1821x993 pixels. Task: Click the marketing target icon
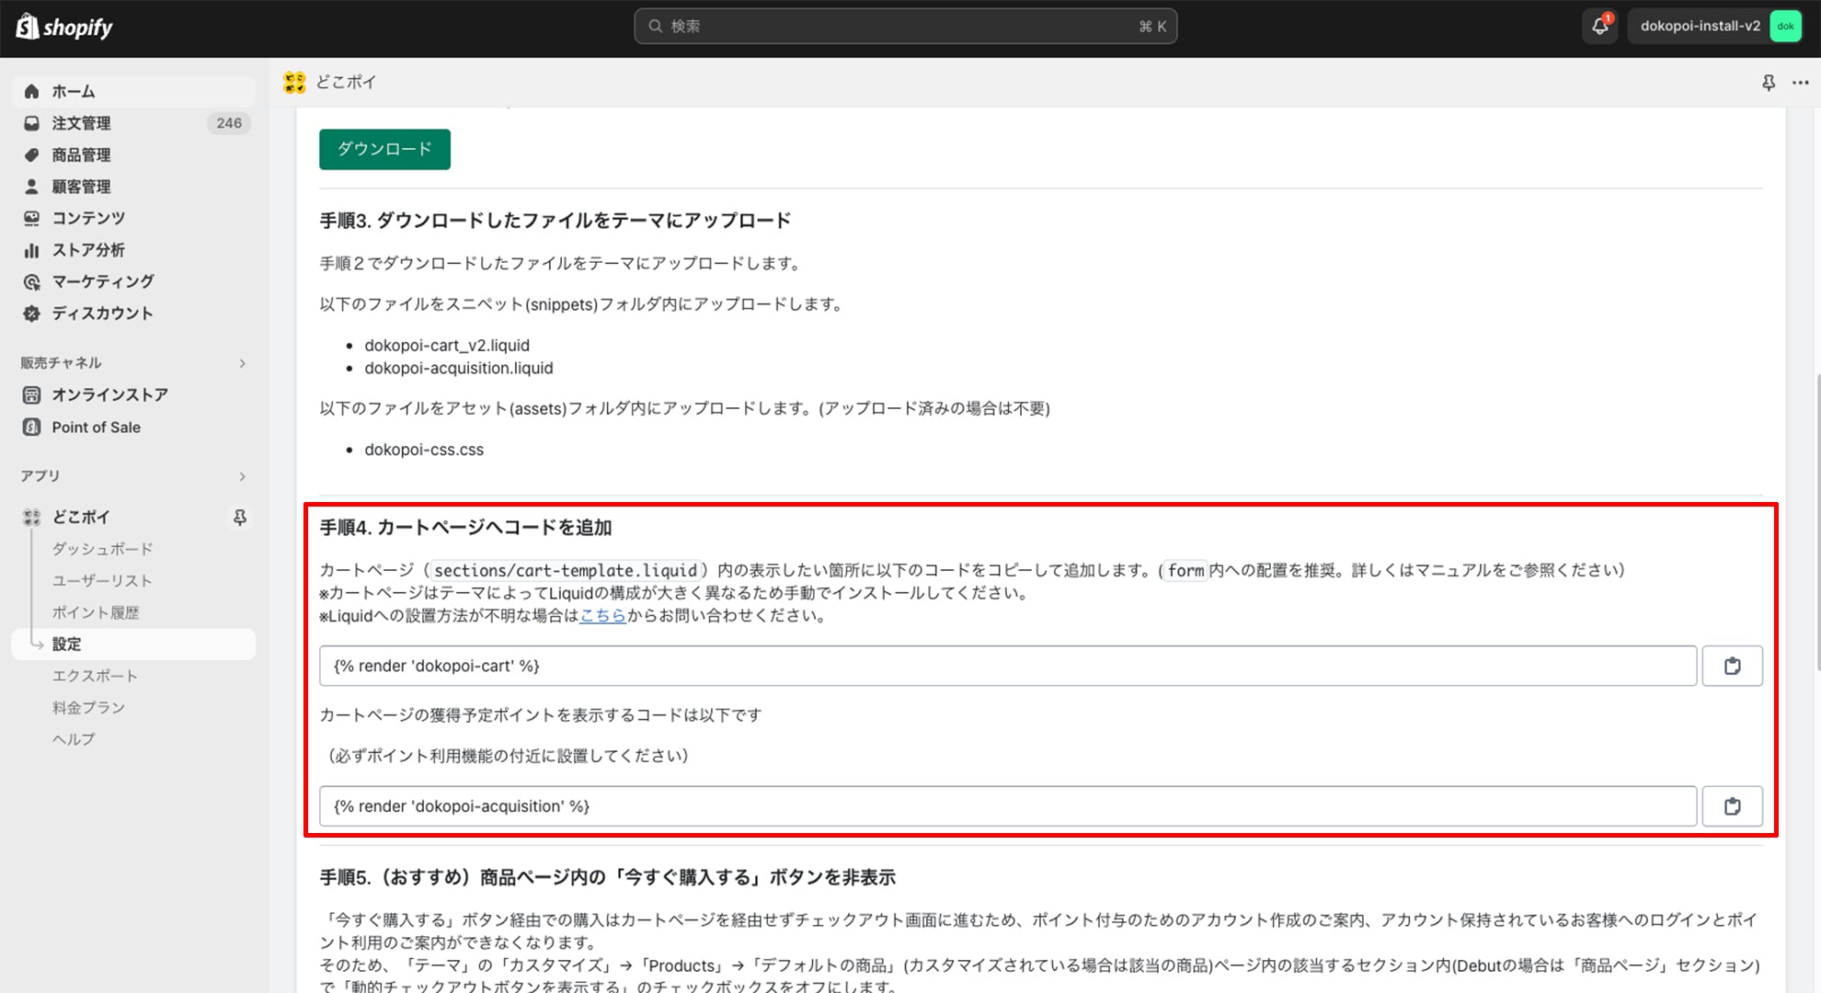pyautogui.click(x=31, y=281)
